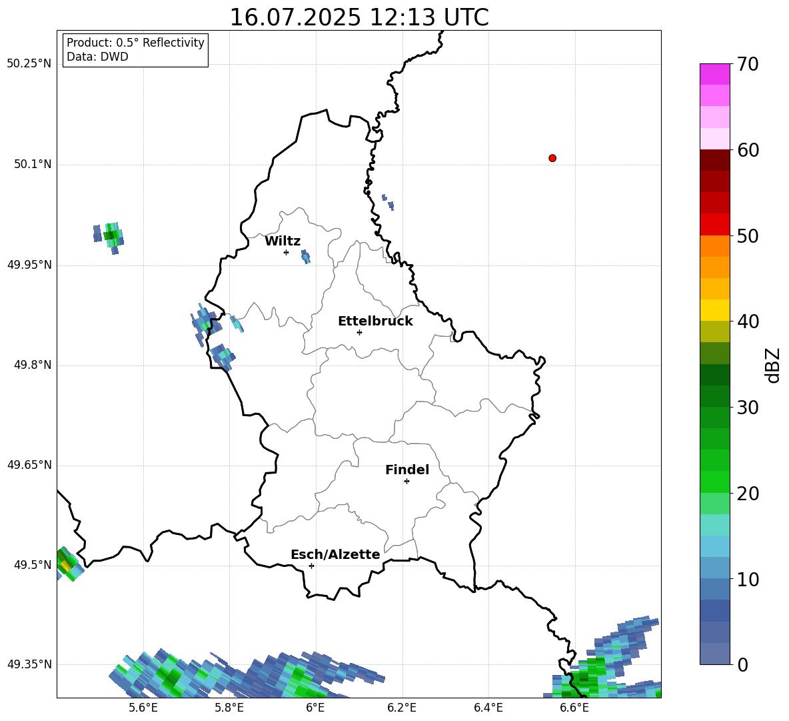Click the Findel label
789x721 pixels.
407,470
